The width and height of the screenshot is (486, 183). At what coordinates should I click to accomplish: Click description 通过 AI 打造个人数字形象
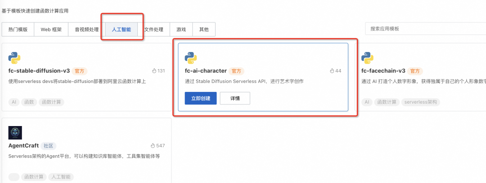tap(423, 82)
